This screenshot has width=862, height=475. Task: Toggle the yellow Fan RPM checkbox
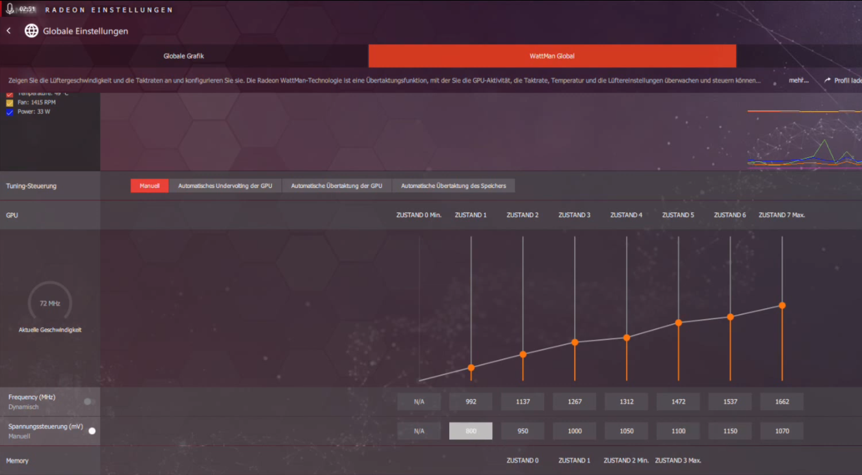10,103
